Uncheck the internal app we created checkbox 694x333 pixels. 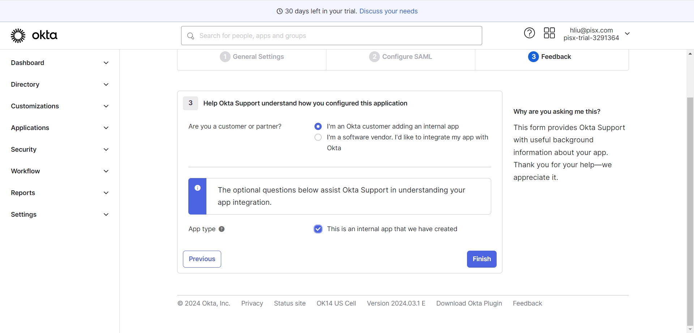click(x=318, y=229)
